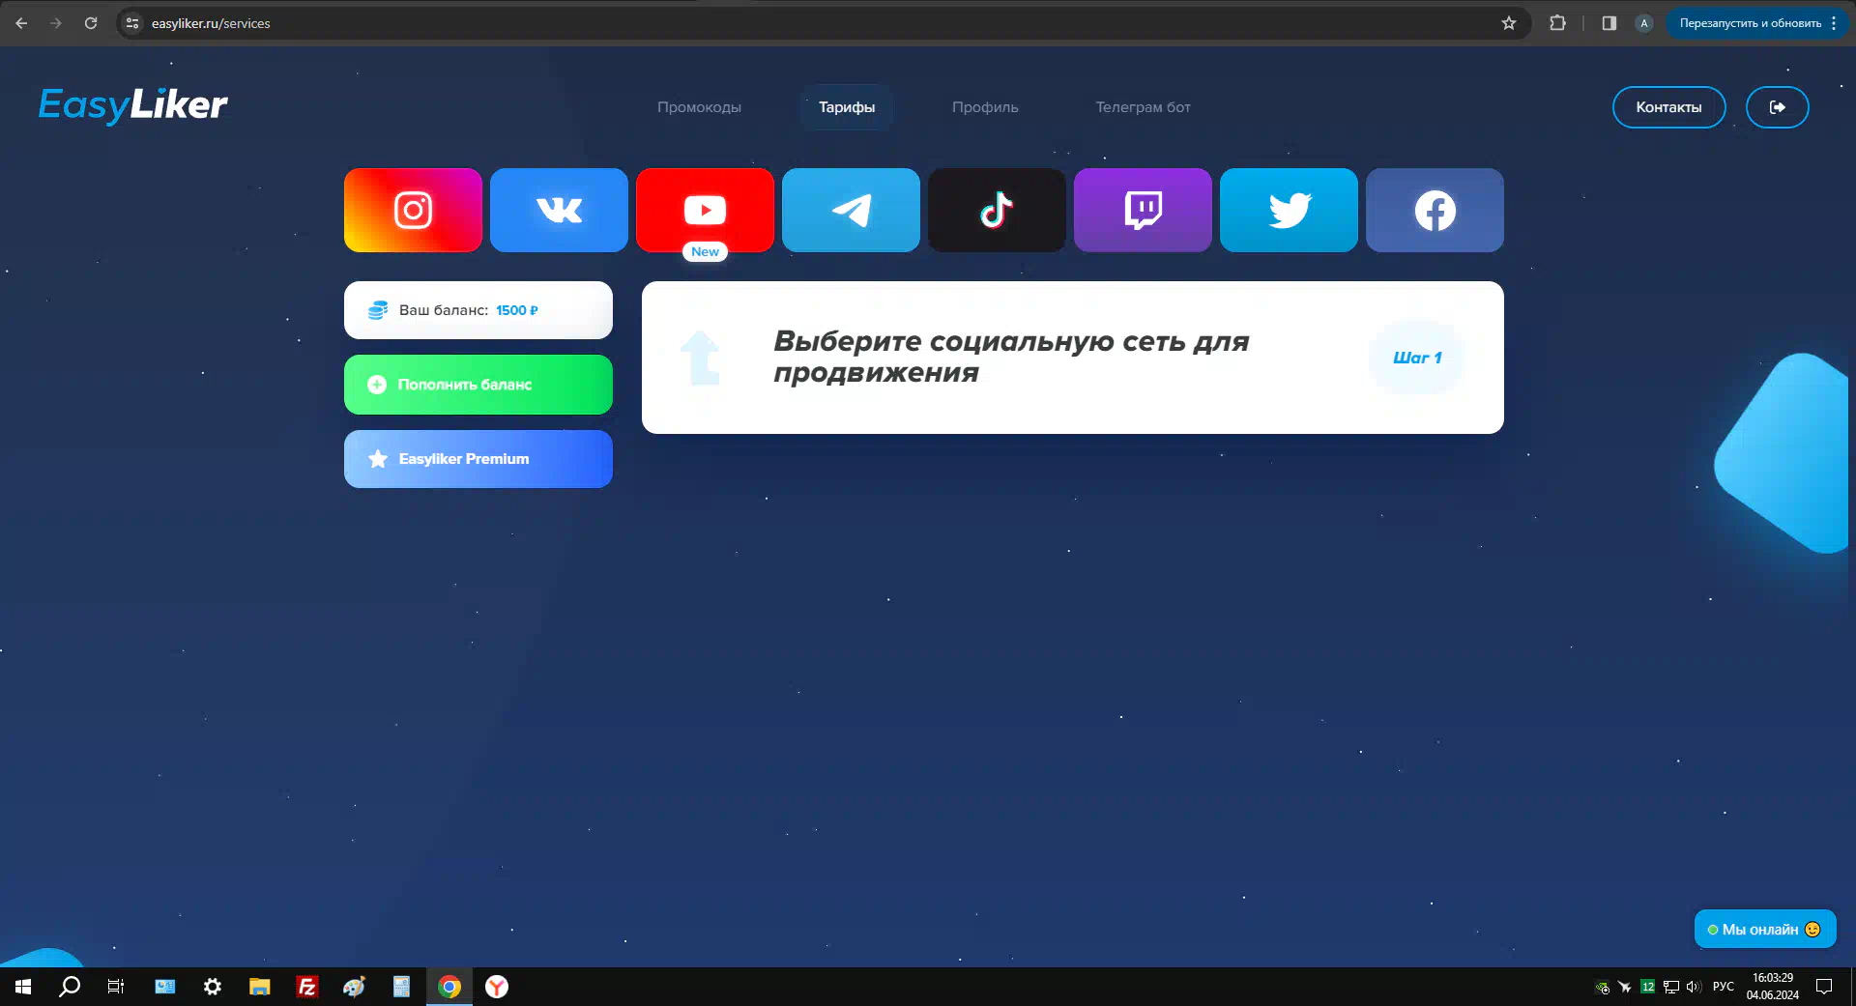Open the Промокоды menu item

[699, 107]
